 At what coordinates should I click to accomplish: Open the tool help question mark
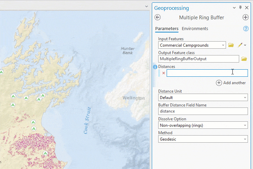246,29
